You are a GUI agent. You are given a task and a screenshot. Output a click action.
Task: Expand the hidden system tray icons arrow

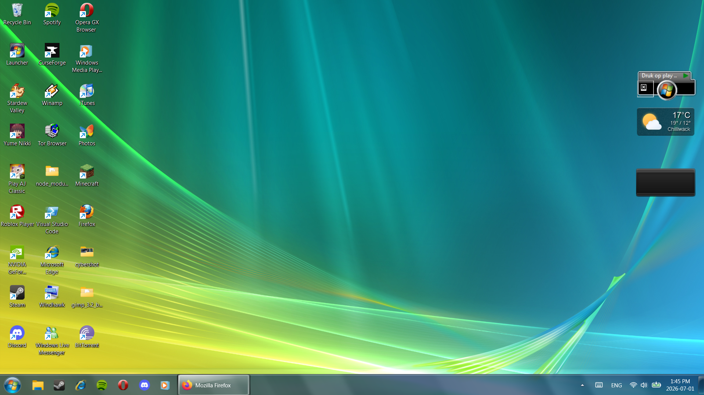click(x=582, y=385)
